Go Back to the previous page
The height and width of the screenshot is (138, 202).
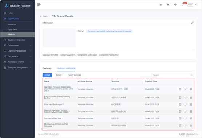point(44,16)
